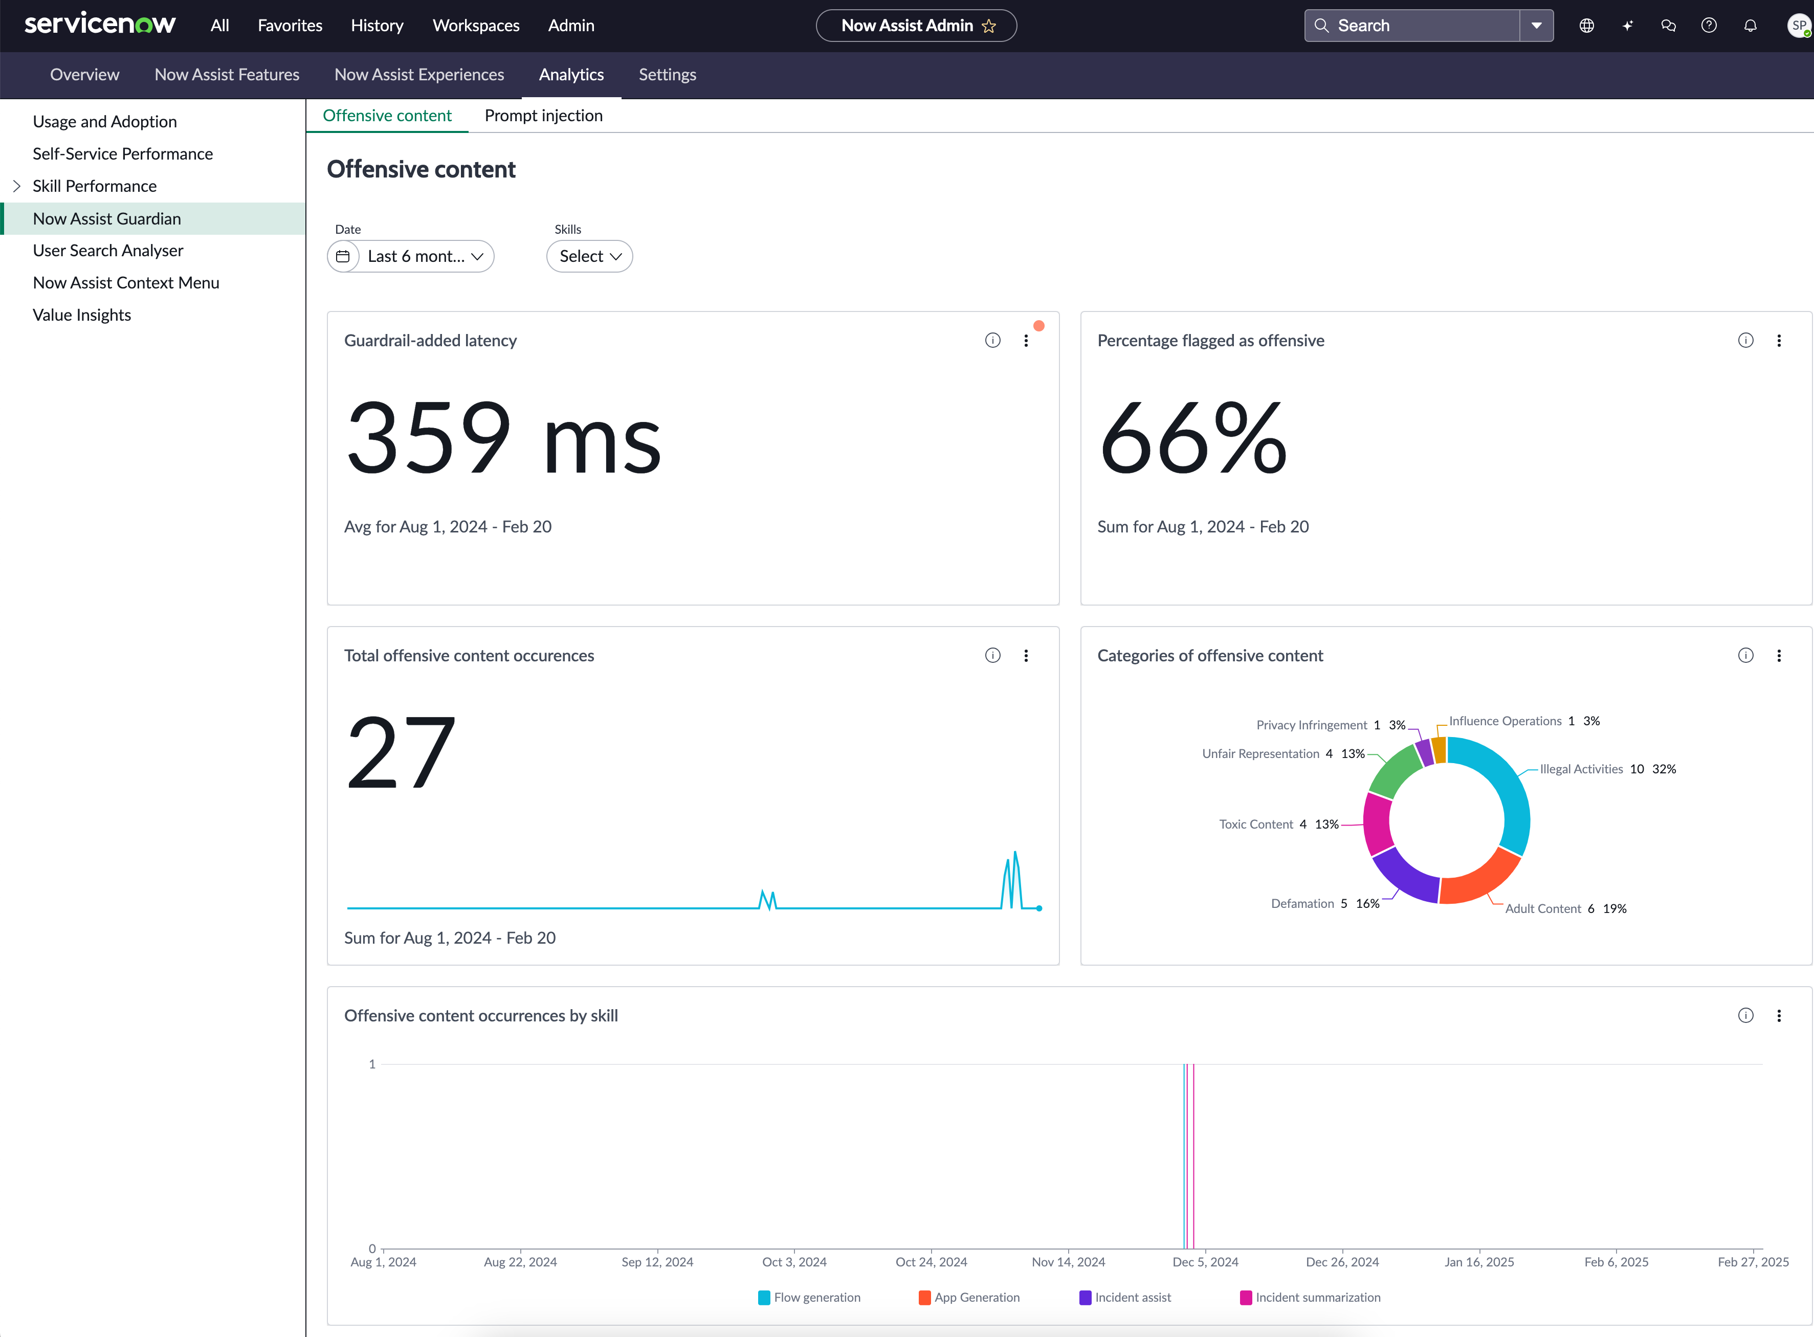This screenshot has height=1337, width=1814.
Task: Click the search magnifier icon
Action: click(x=1321, y=26)
